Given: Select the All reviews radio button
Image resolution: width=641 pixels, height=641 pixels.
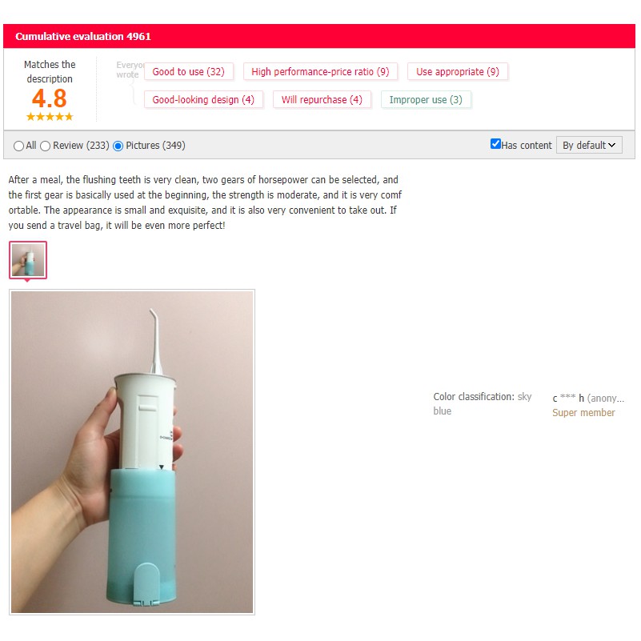Looking at the screenshot, I should [x=18, y=146].
